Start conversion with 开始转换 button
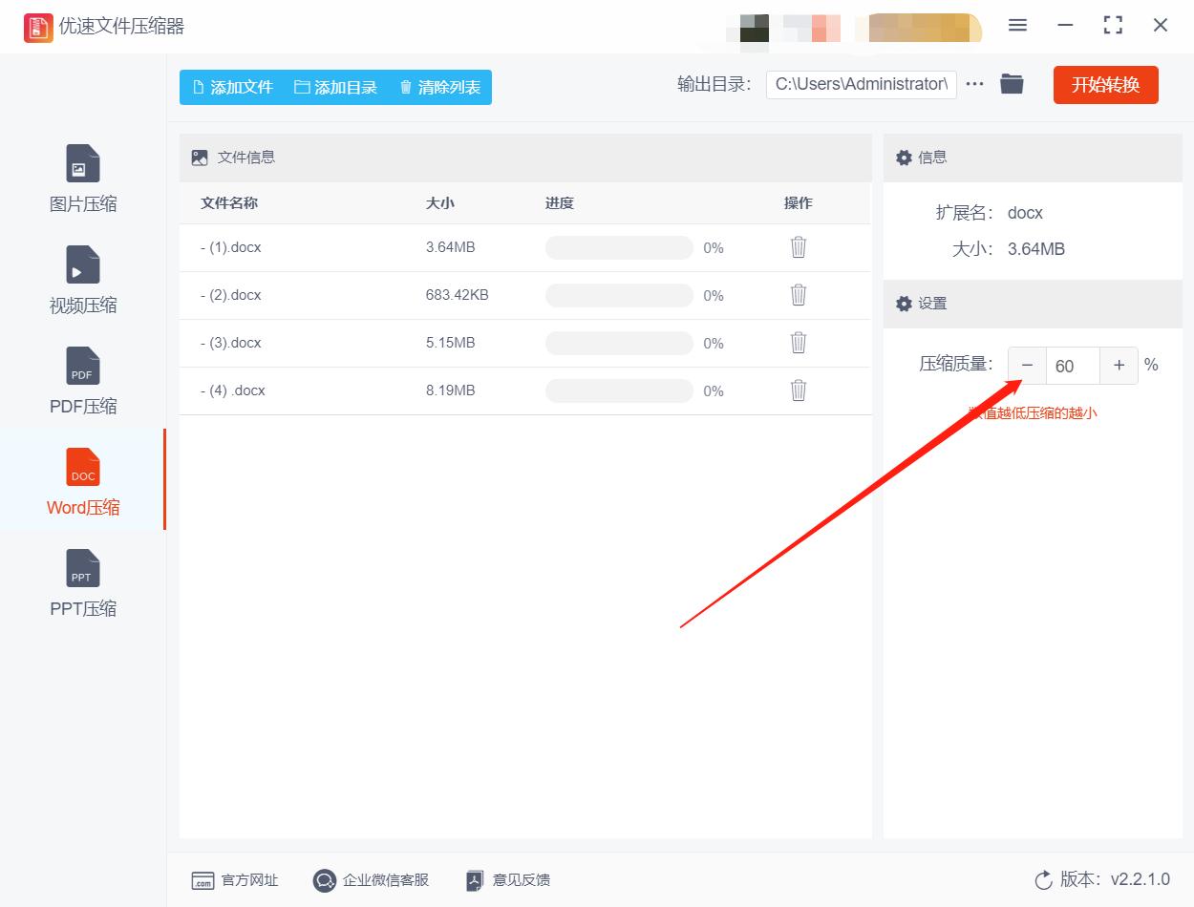Screen dimensions: 1194x907 point(1105,84)
